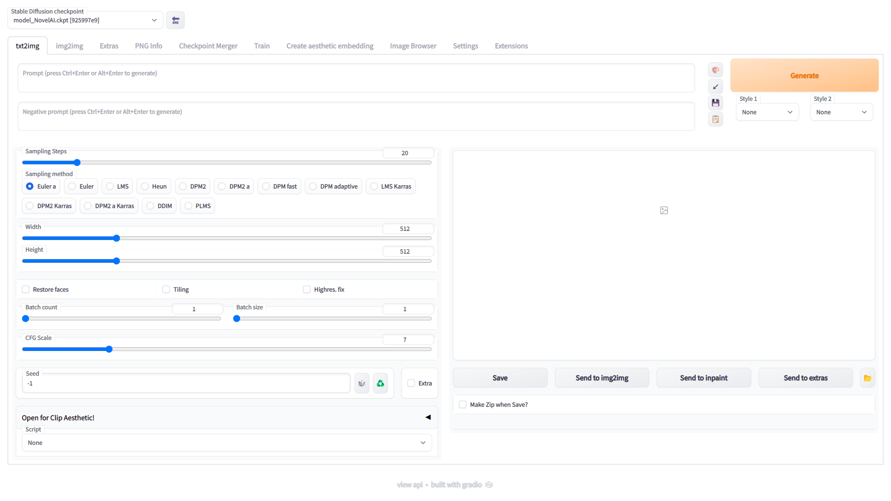Switch to the img2img tab
Image resolution: width=891 pixels, height=501 pixels.
point(70,46)
